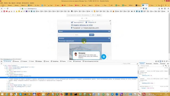The height and width of the screenshot is (96, 170).
Task: Open the 3D-модели лепнины из гипса link
Action: (x=82, y=25)
